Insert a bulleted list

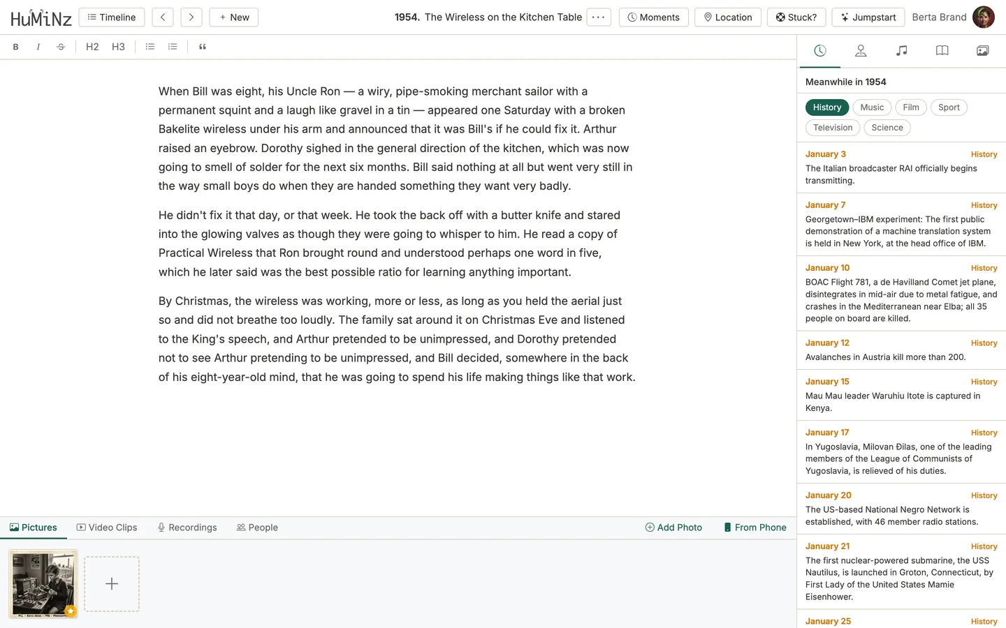pos(150,47)
